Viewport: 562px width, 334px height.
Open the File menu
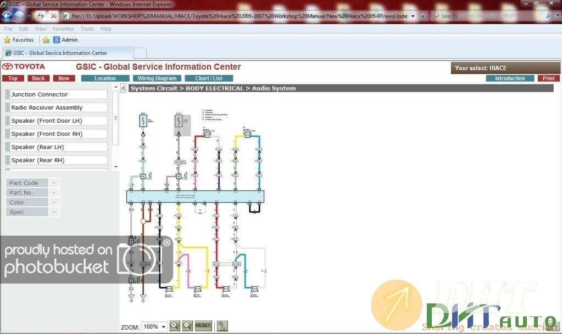click(8, 29)
